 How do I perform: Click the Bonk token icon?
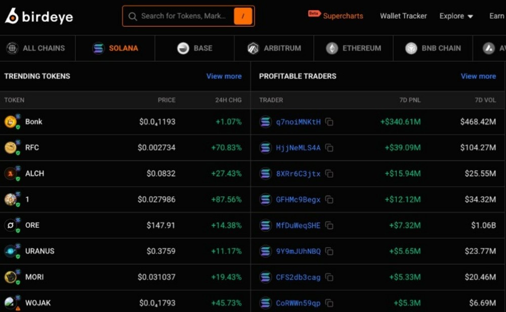(x=11, y=122)
